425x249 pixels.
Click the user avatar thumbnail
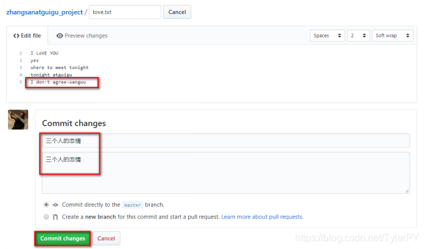[x=18, y=119]
